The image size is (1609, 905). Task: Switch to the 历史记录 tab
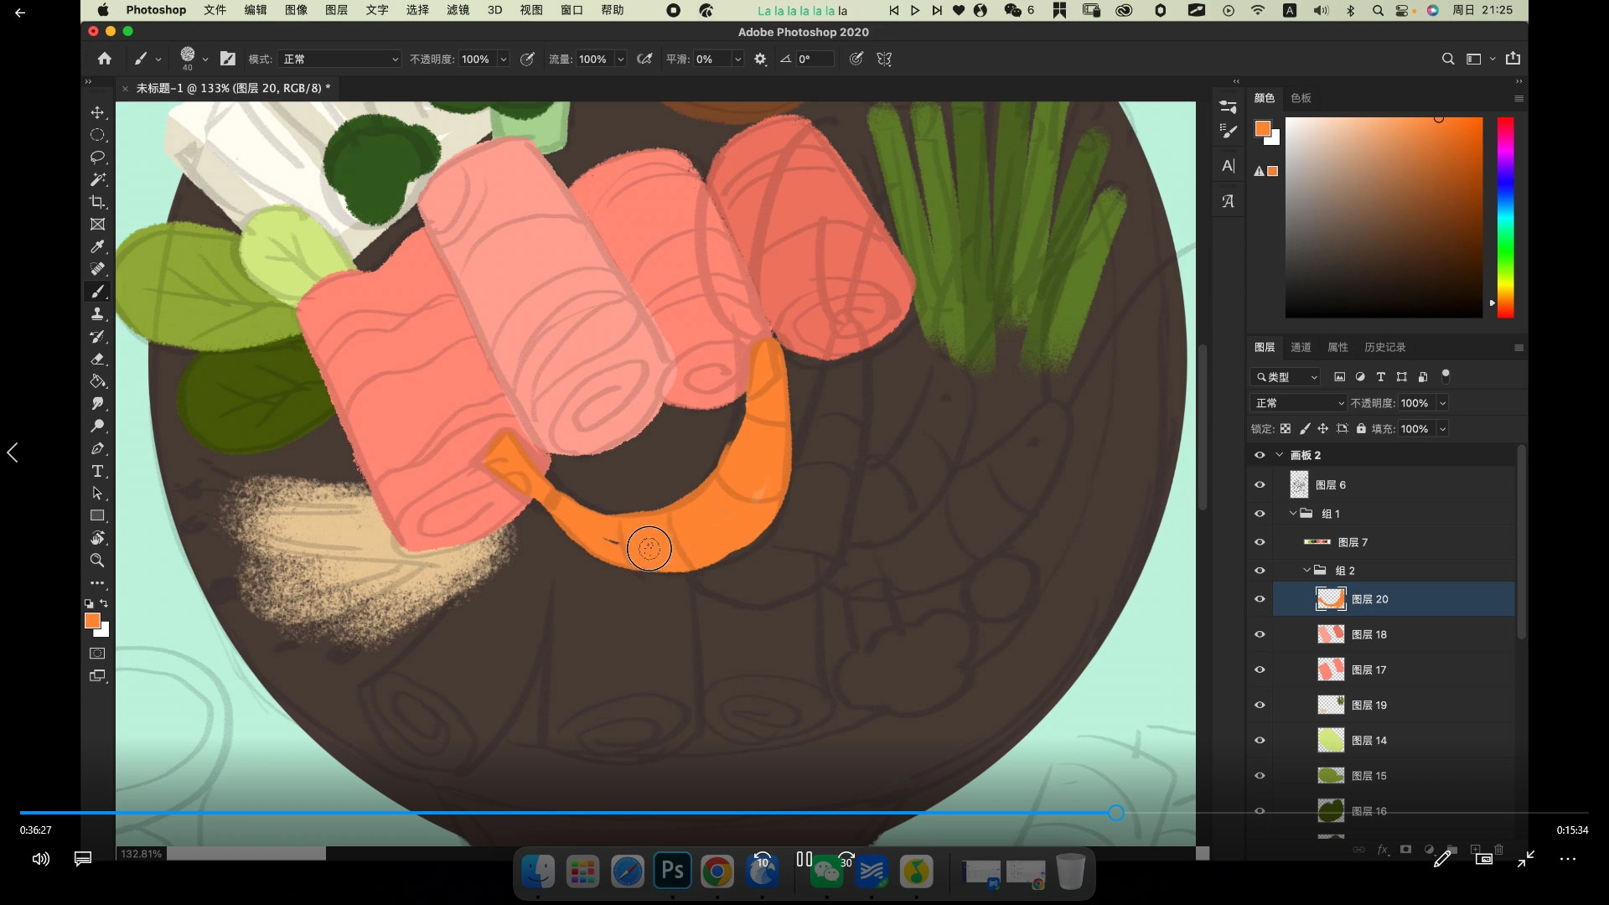click(x=1384, y=347)
